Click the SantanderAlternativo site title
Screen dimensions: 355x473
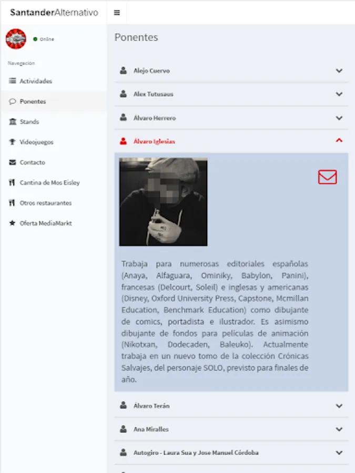tap(54, 13)
